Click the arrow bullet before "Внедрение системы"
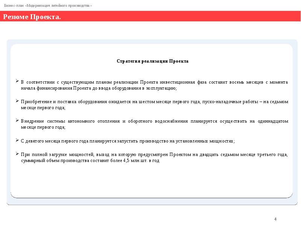Image resolution: width=301 pixels, height=225 pixels. pos(17,120)
